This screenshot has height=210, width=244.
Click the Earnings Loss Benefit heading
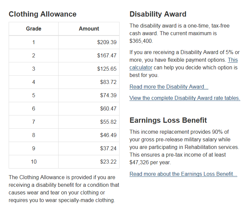point(168,120)
